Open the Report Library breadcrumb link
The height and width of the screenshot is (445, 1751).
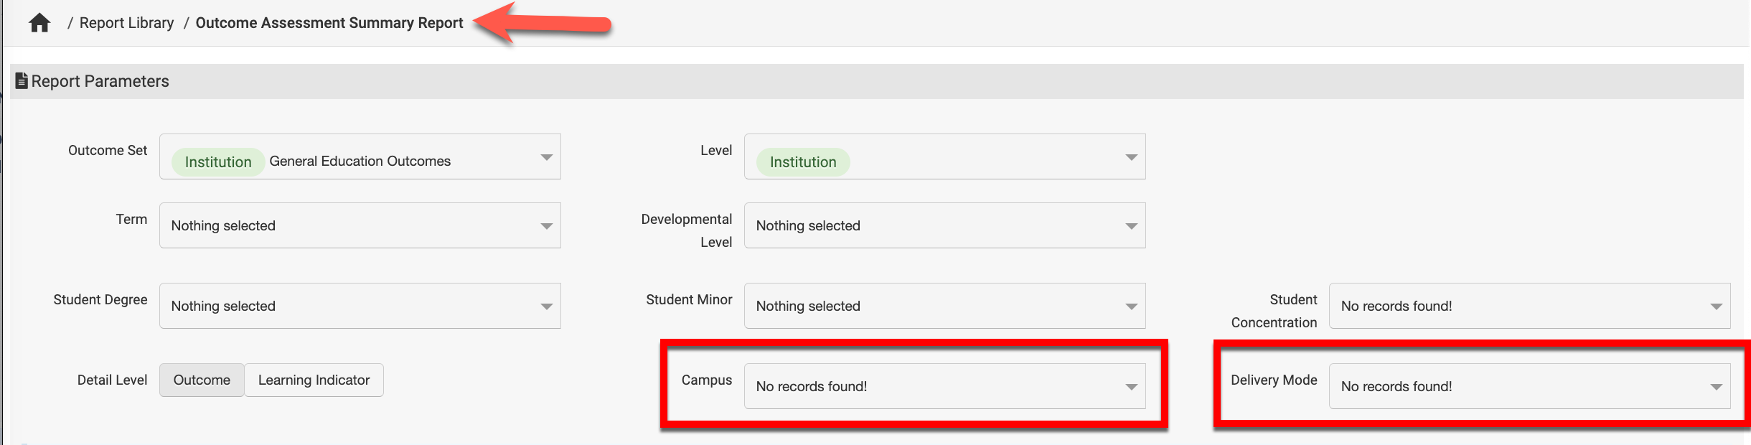pyautogui.click(x=126, y=23)
